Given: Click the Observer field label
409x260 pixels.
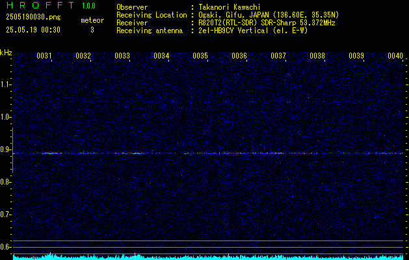Looking at the screenshot, I should [x=132, y=7].
